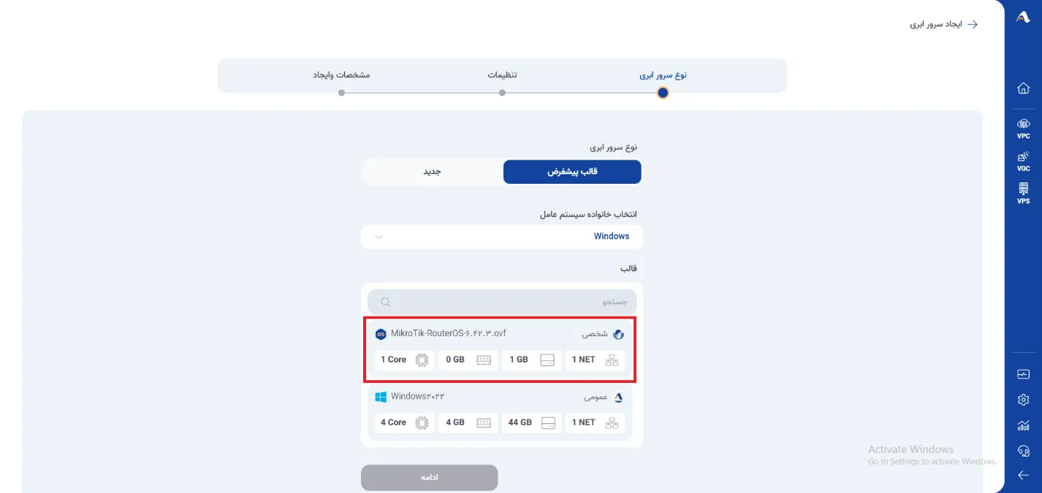Viewport: 1042px width, 493px height.
Task: Show the chart statistics sidebar icon
Action: click(1023, 425)
